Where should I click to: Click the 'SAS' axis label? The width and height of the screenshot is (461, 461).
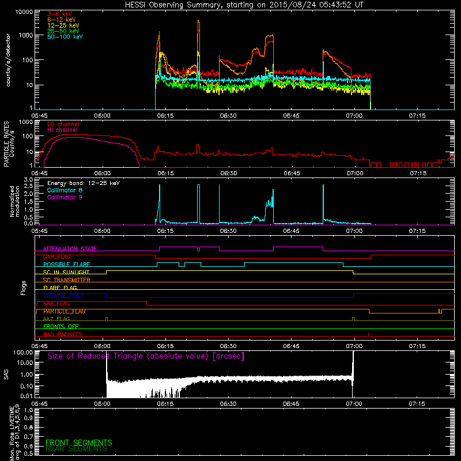pos(6,375)
